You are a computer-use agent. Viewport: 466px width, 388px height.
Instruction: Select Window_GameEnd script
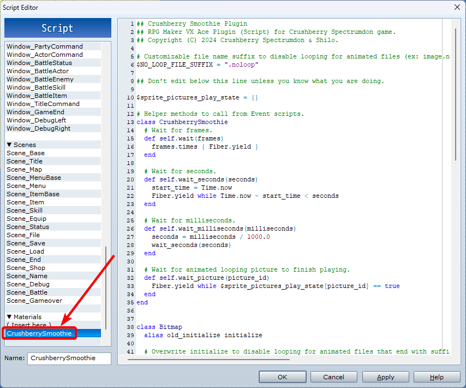click(53, 112)
